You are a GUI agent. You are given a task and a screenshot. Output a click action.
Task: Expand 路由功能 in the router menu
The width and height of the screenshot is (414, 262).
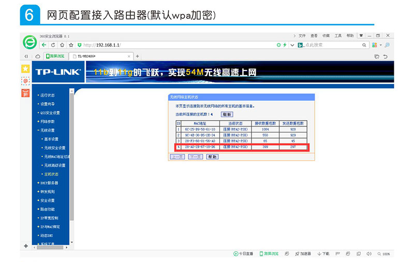point(48,209)
